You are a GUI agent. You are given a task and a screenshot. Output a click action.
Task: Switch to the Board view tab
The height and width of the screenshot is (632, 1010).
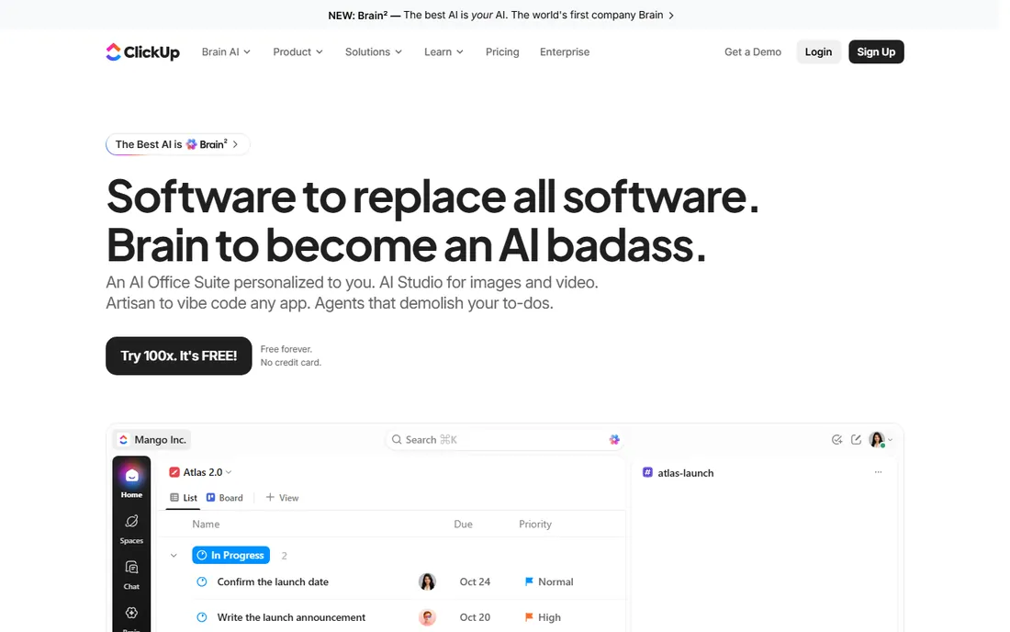224,497
